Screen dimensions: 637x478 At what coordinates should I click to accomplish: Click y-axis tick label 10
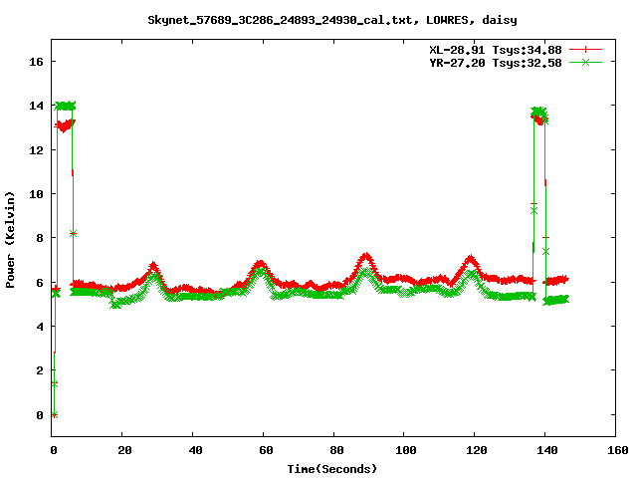(36, 194)
